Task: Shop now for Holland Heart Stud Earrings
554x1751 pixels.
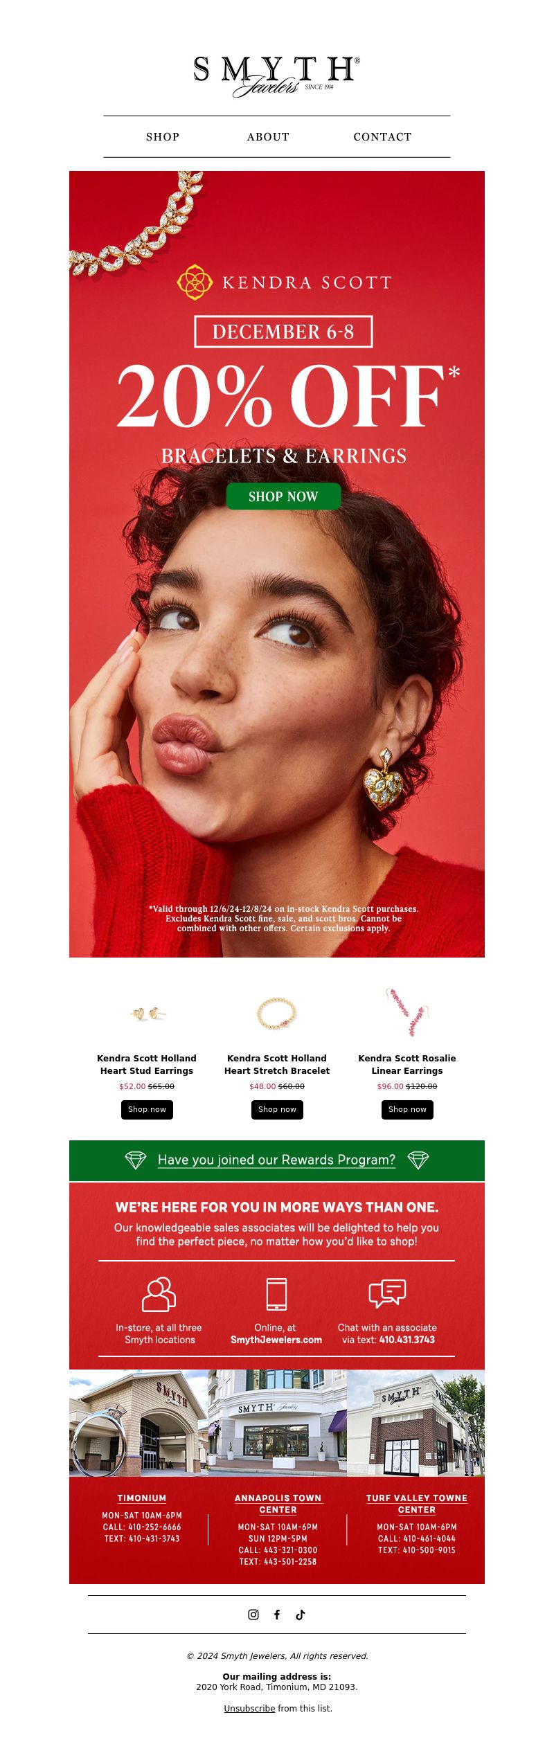Action: tap(147, 1109)
